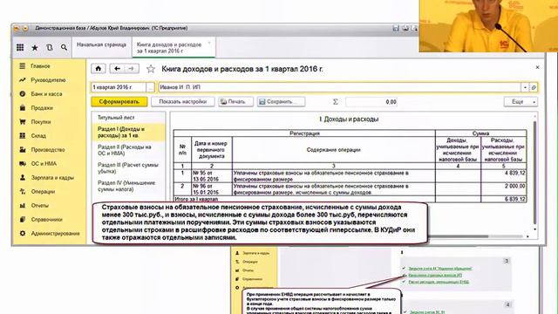Image resolution: width=558 pixels, height=314 pixels.
Task: Open the sections grid menu icon
Action: (x=20, y=47)
